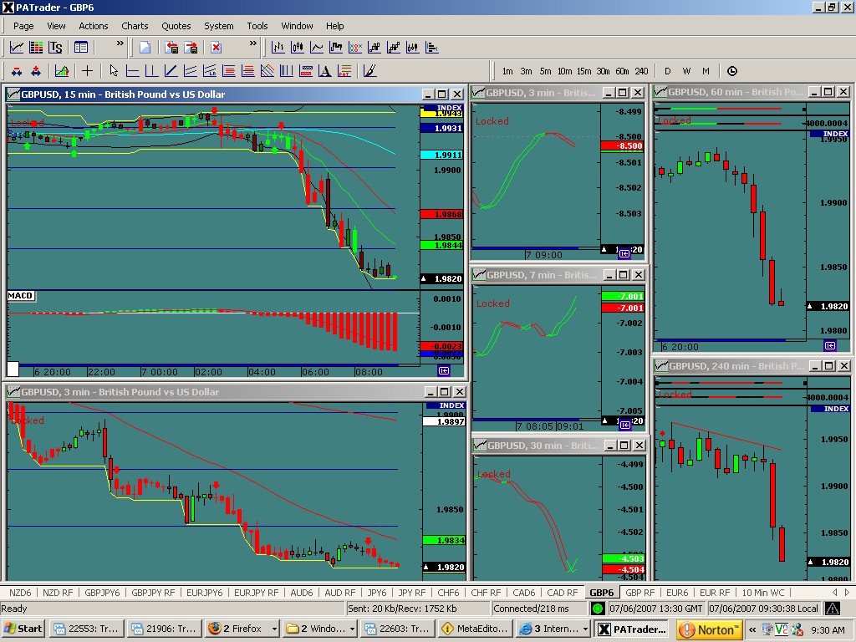The width and height of the screenshot is (856, 642).
Task: Open the Windows Start menu
Action: pos(23,629)
